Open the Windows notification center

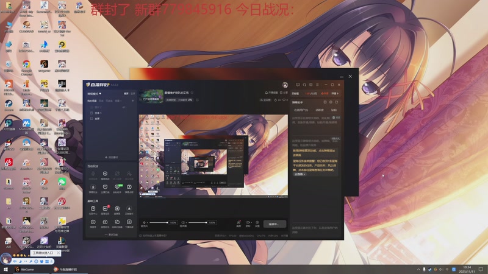click(x=481, y=269)
